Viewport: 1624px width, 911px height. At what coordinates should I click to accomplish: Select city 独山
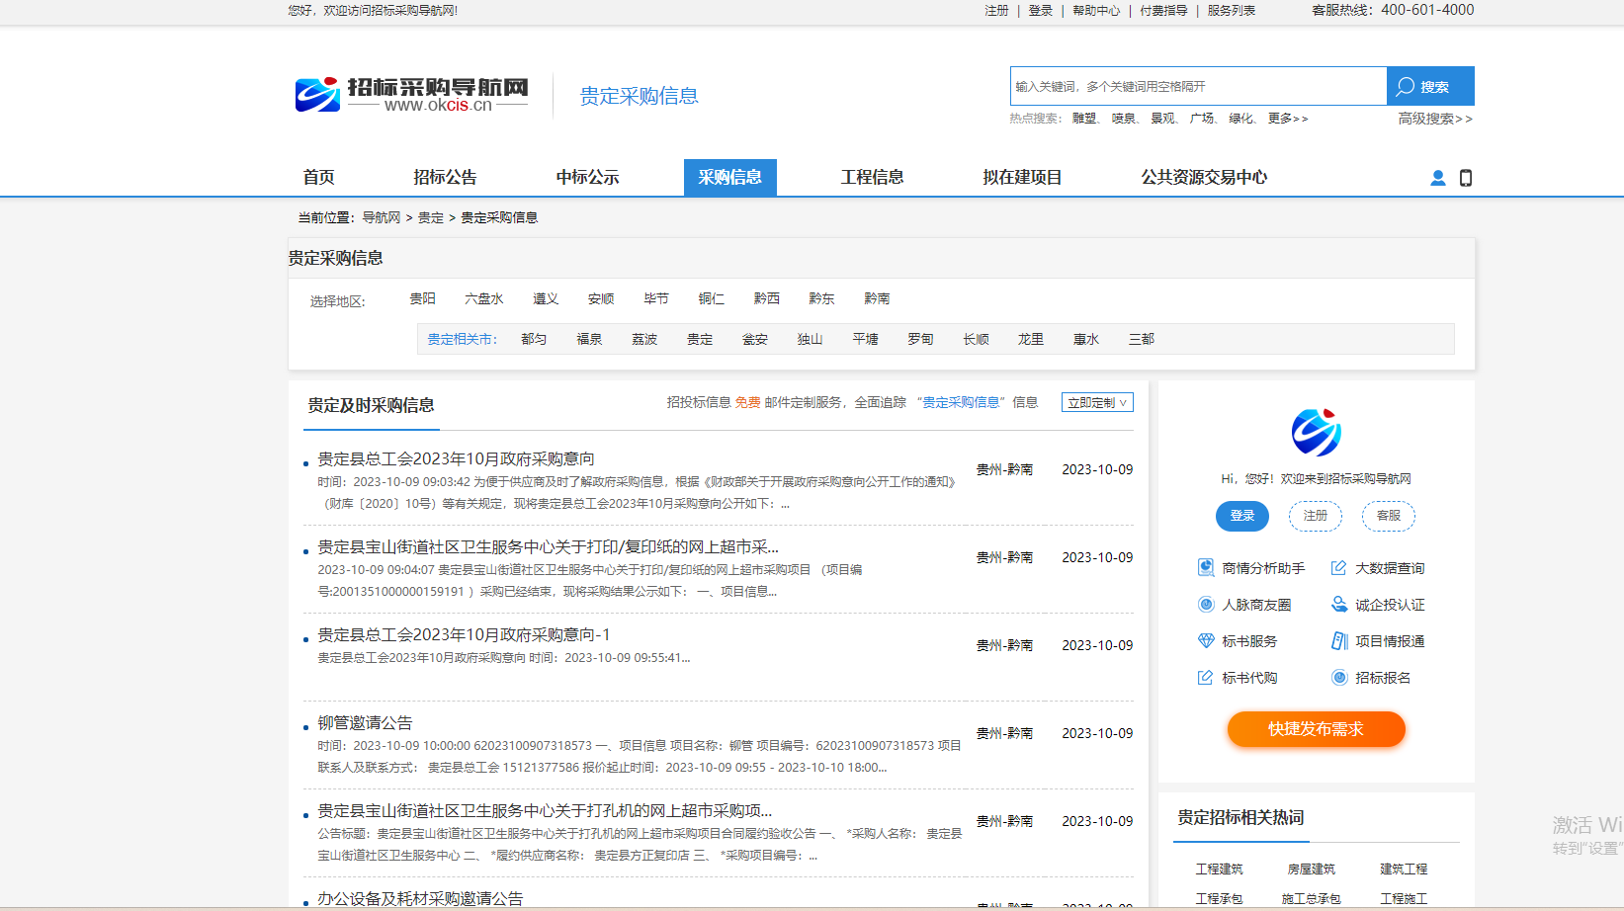tap(811, 339)
